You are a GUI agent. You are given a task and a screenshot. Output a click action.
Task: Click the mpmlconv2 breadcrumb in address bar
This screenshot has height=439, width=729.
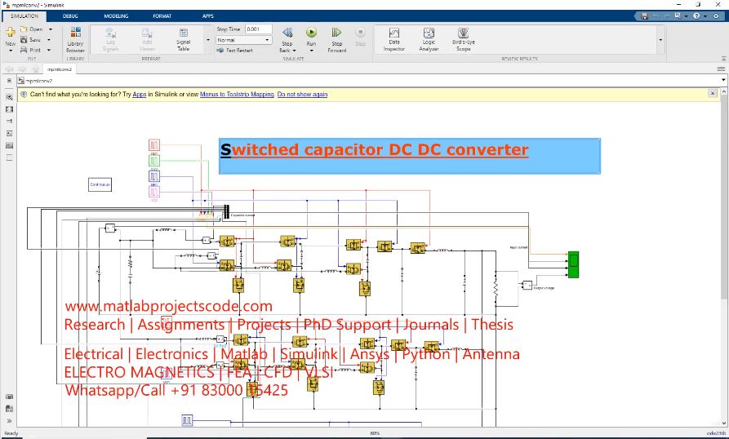[x=38, y=81]
